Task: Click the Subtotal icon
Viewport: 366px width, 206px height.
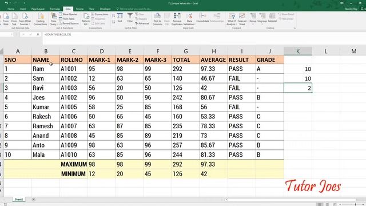Action: coord(272,18)
